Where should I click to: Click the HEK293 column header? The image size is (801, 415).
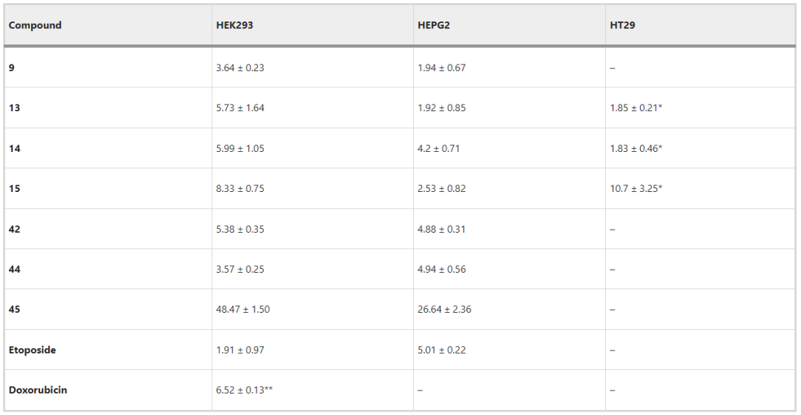coord(234,25)
